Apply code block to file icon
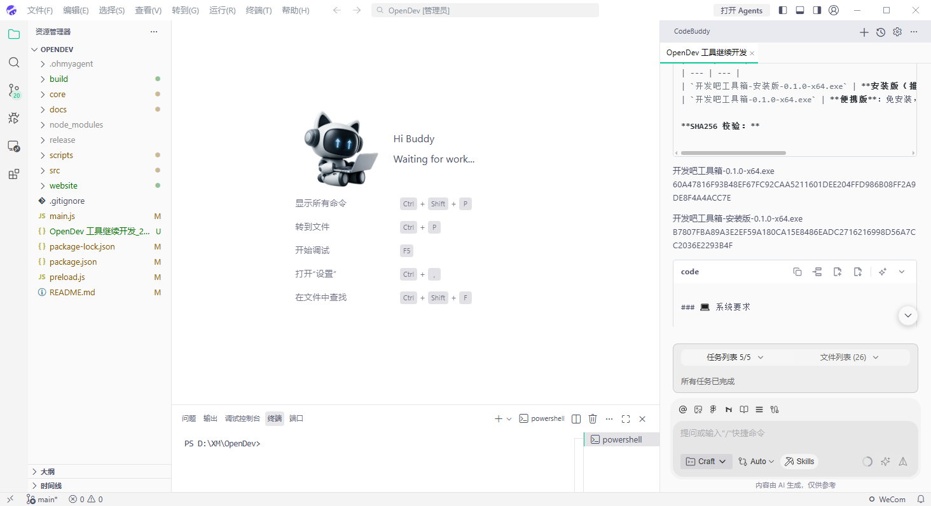Image resolution: width=931 pixels, height=506 pixels. tap(858, 272)
